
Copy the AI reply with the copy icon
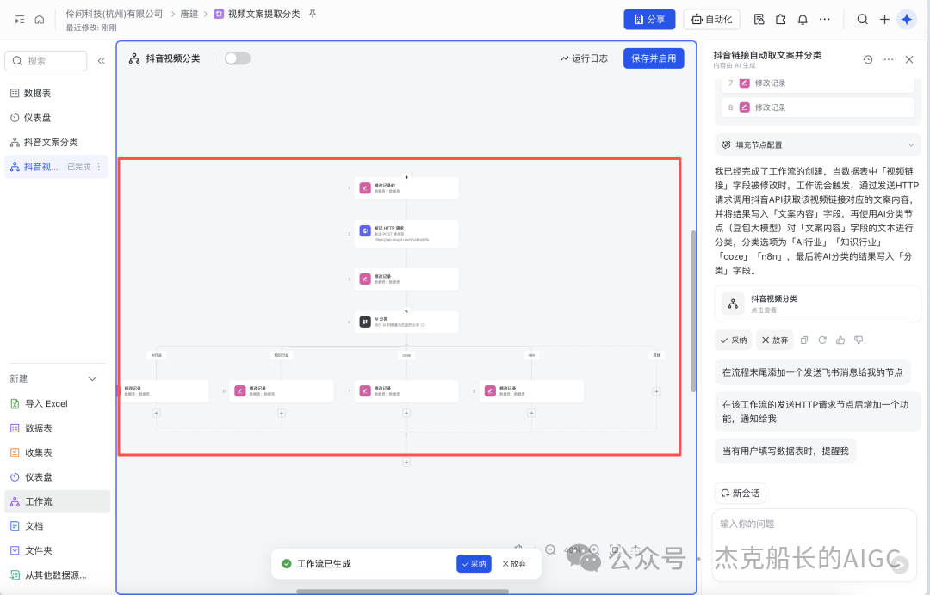point(804,340)
